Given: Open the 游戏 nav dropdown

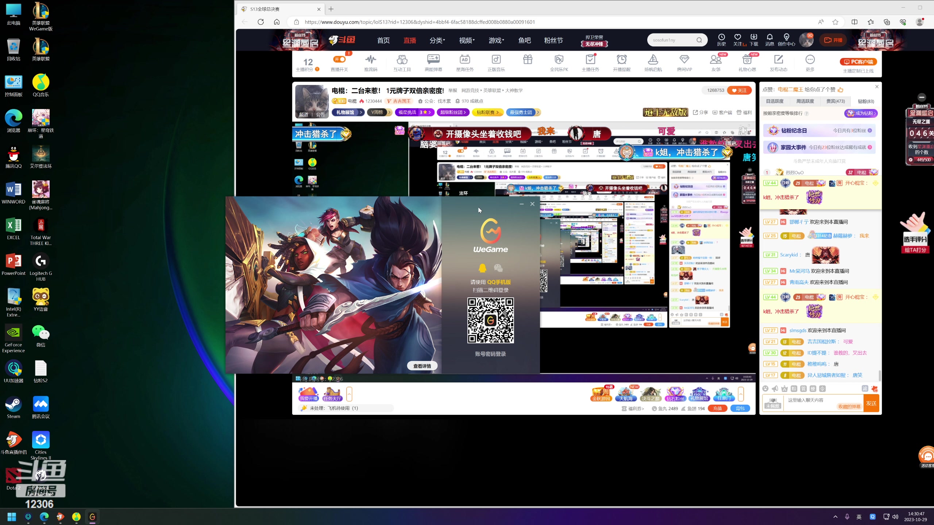Looking at the screenshot, I should tap(497, 40).
